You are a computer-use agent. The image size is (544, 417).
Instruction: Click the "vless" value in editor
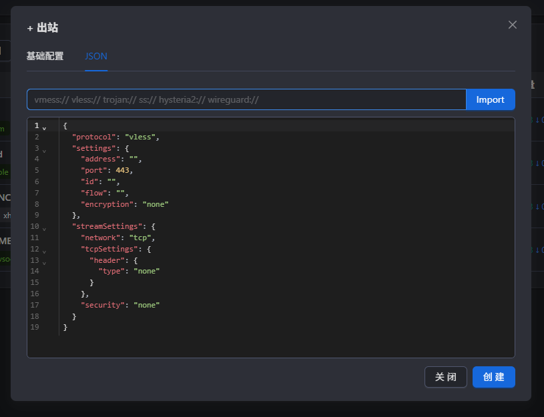click(x=140, y=137)
